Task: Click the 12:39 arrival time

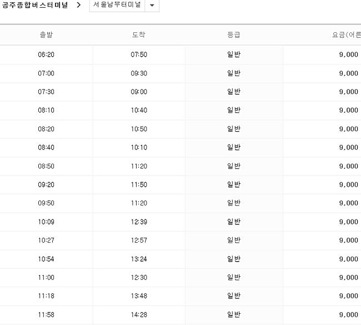Action: click(139, 222)
